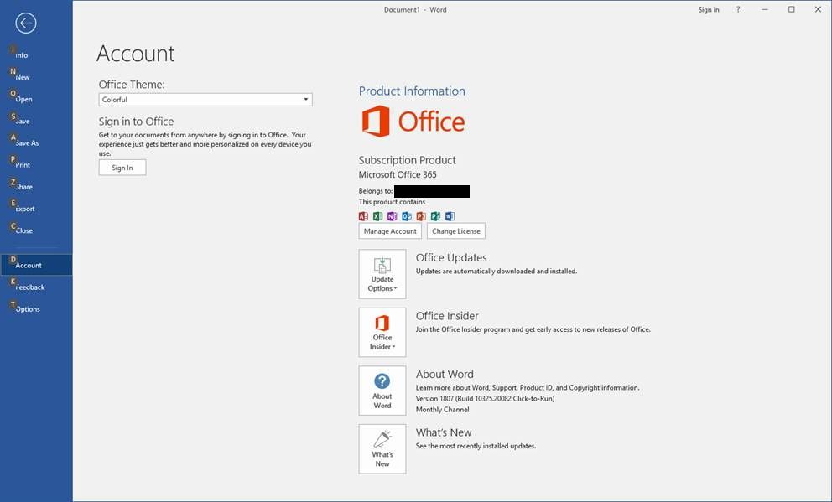Viewport: 832px width, 502px height.
Task: Choose Save in the sidebar
Action: tap(36, 121)
